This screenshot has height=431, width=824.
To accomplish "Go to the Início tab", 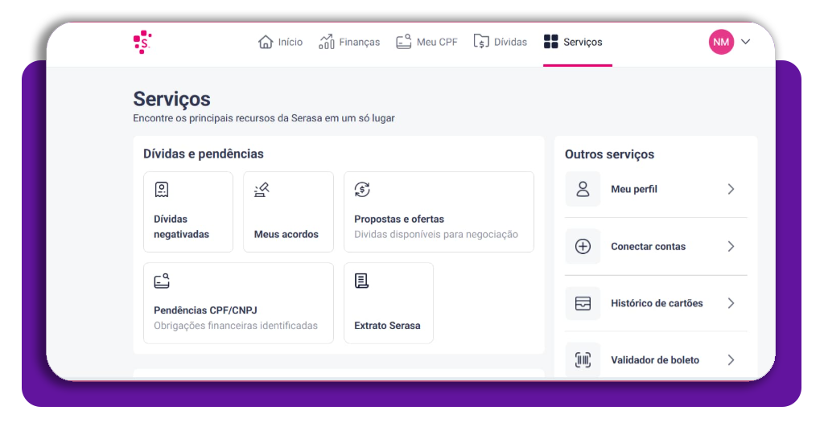I will (280, 42).
